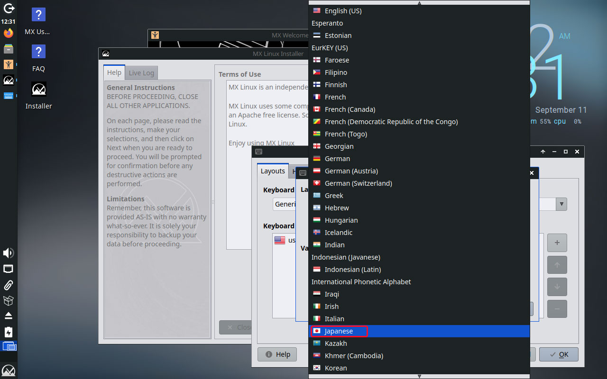Image resolution: width=607 pixels, height=379 pixels.
Task: Choose Indonesian (Javanese) layout
Action: pos(419,257)
